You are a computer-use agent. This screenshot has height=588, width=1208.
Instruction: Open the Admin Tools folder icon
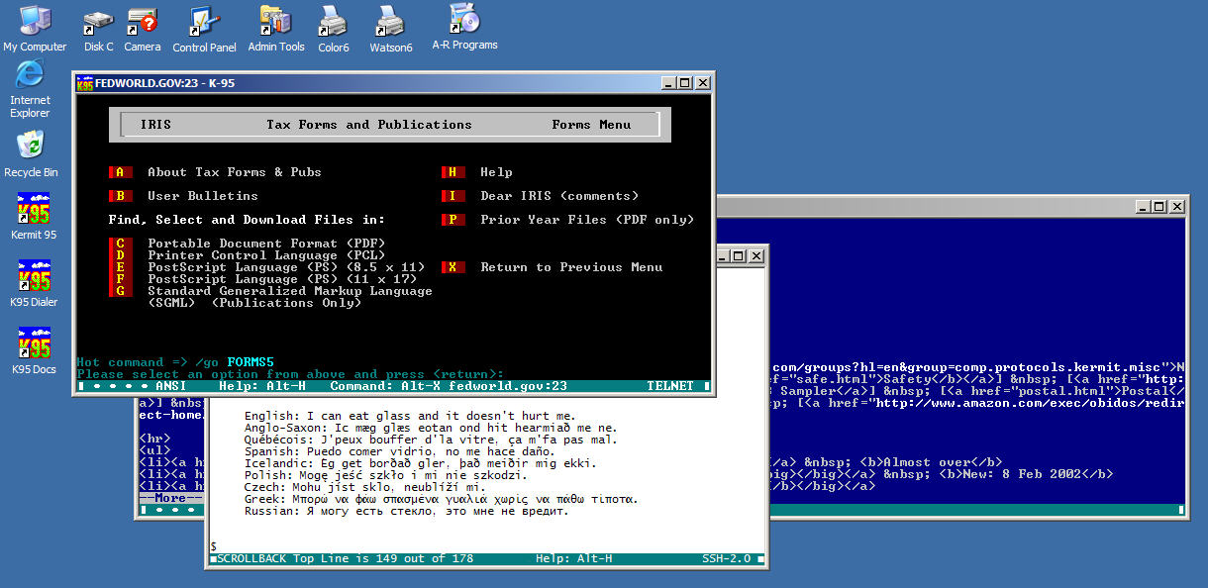[275, 22]
